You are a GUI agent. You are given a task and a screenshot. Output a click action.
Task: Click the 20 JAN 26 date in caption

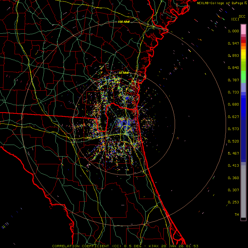(x=172, y=246)
